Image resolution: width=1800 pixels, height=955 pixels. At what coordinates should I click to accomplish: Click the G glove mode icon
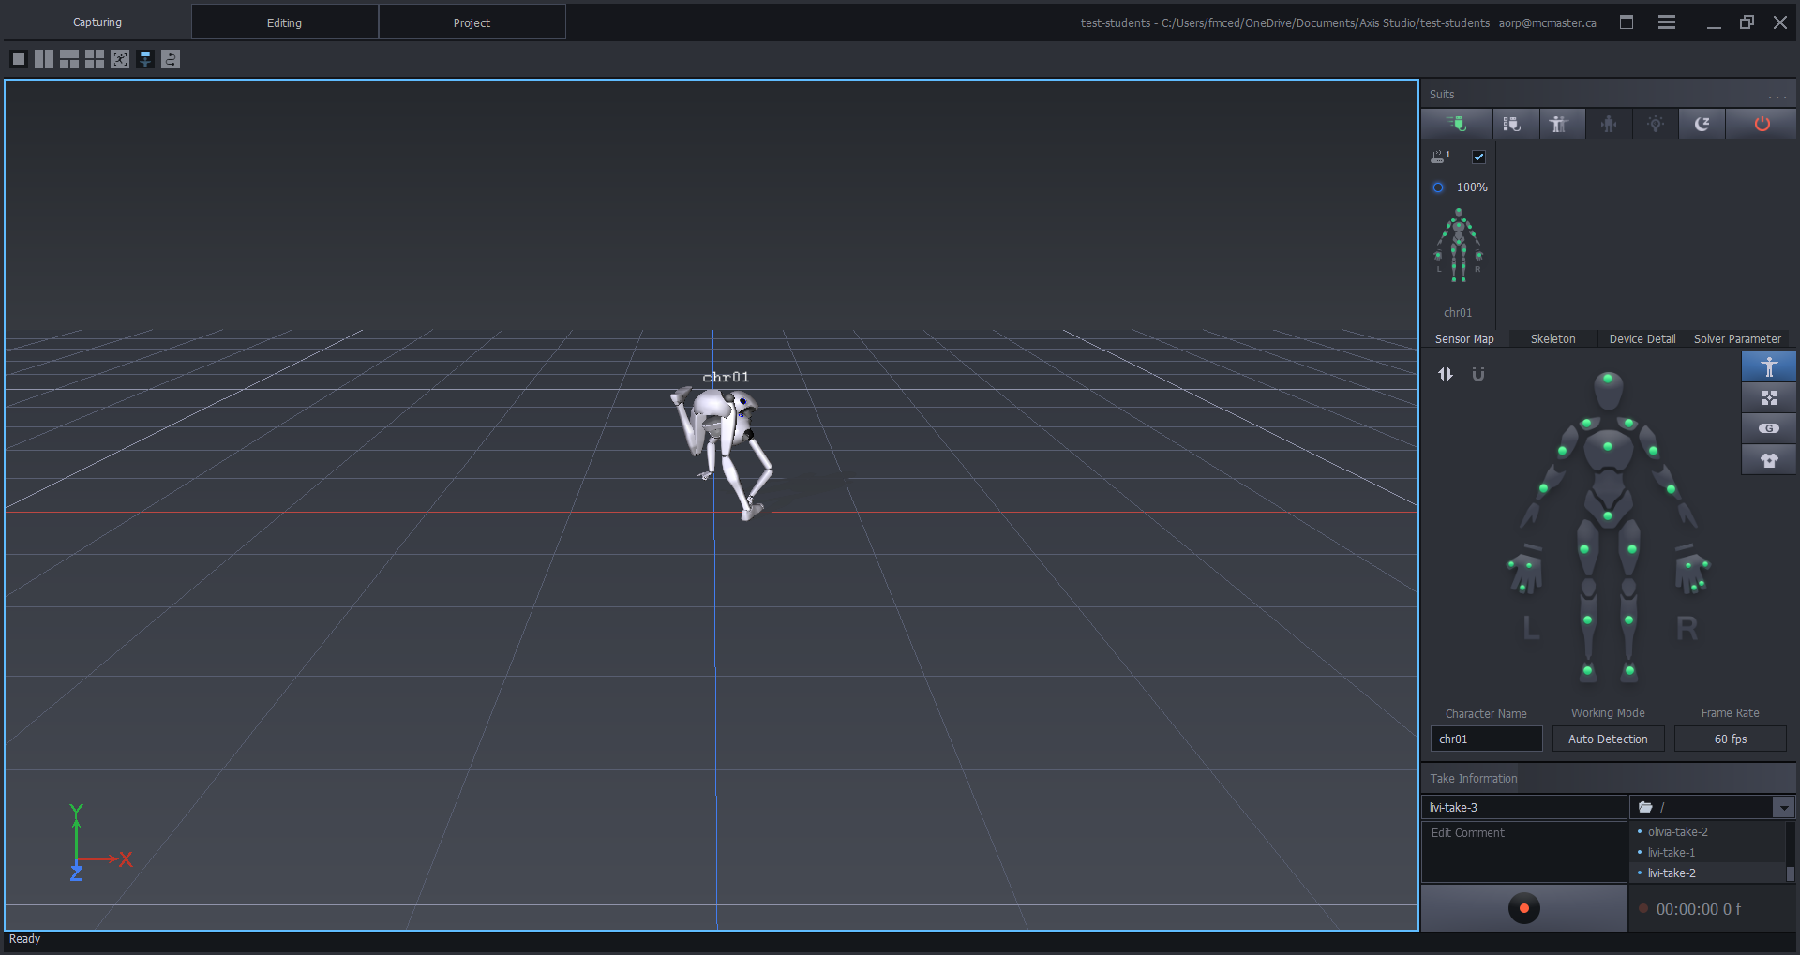click(1769, 428)
